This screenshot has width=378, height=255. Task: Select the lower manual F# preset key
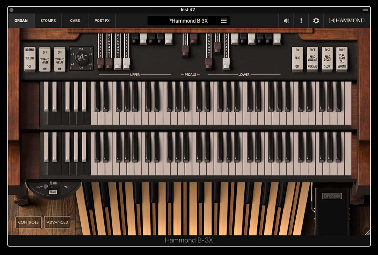pos(67,147)
